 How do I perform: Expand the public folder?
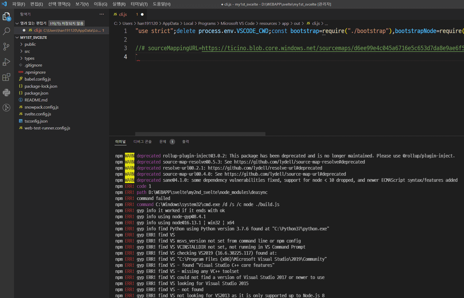pos(30,44)
